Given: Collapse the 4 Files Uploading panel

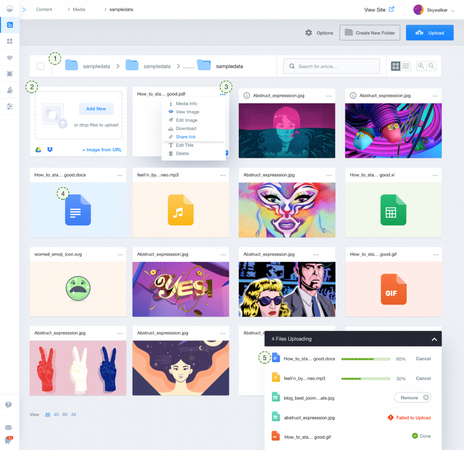Looking at the screenshot, I should [434, 339].
